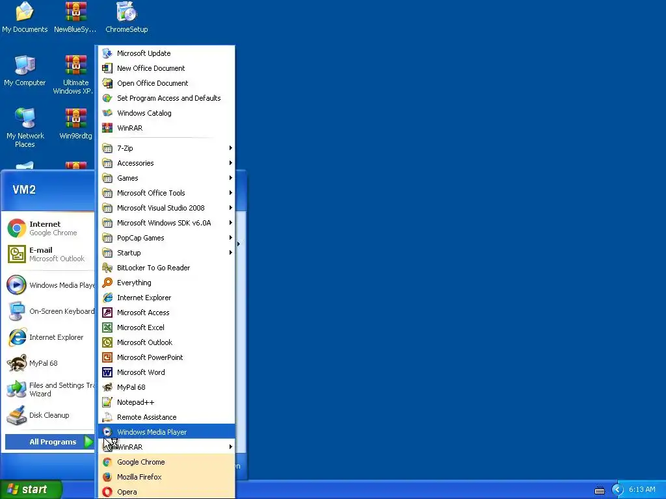This screenshot has height=499, width=666.
Task: Open Microsoft Outlook in programs list
Action: coord(166,342)
